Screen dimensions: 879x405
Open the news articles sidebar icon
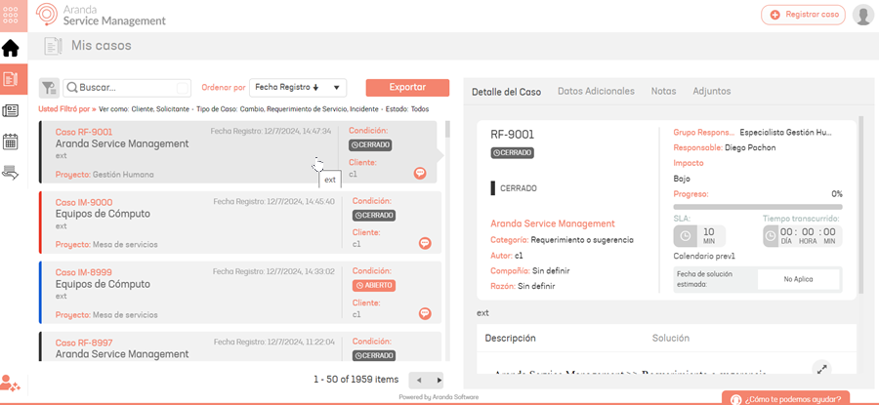(x=11, y=110)
